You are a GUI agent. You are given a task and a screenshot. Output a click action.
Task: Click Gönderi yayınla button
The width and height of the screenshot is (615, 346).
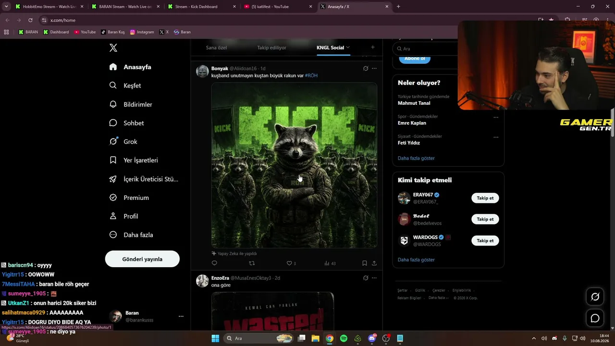(x=142, y=259)
